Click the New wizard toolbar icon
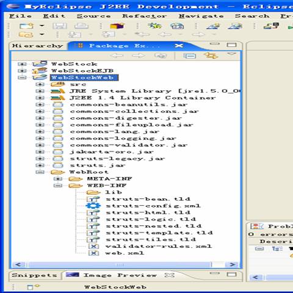The width and height of the screenshot is (293, 293). 26,26
